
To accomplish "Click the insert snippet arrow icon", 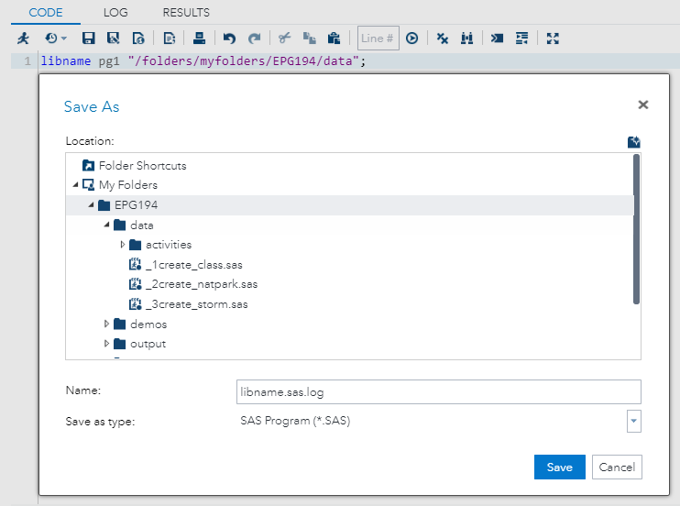I will pos(497,38).
